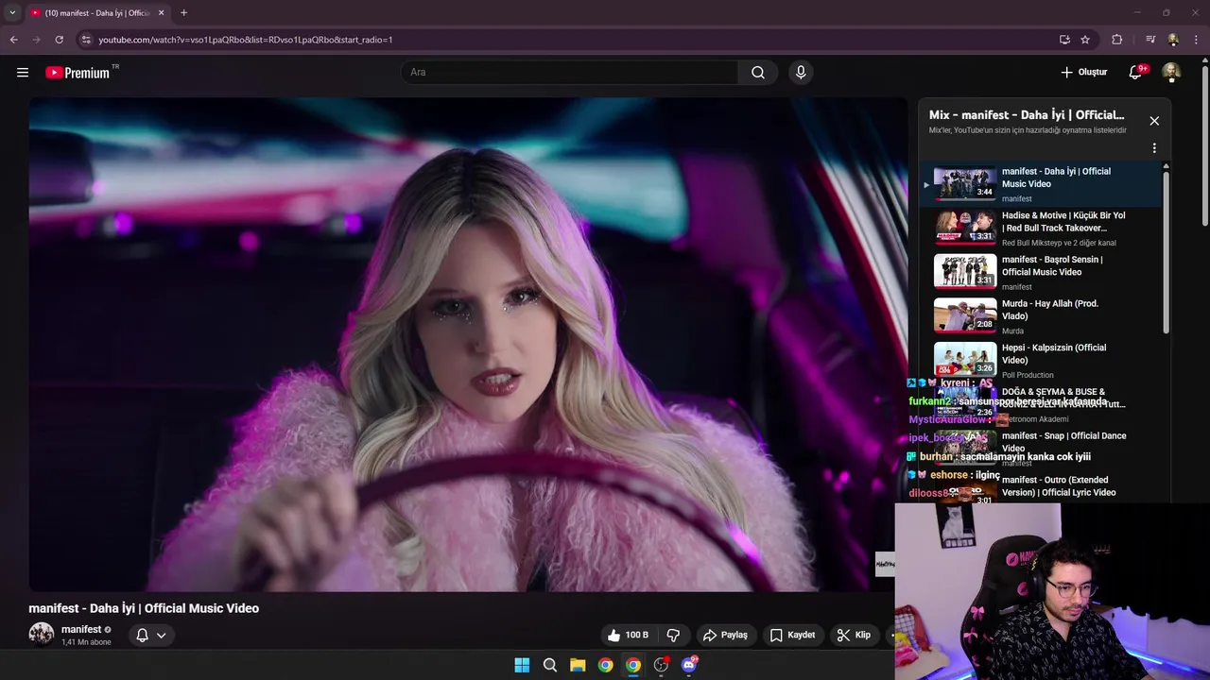Open Mix playlist three-dot options

tap(1154, 148)
